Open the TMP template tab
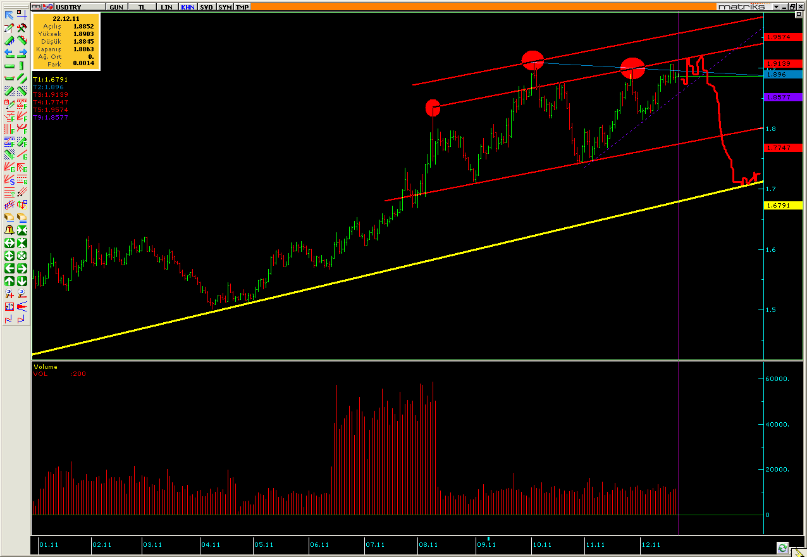 [x=242, y=6]
